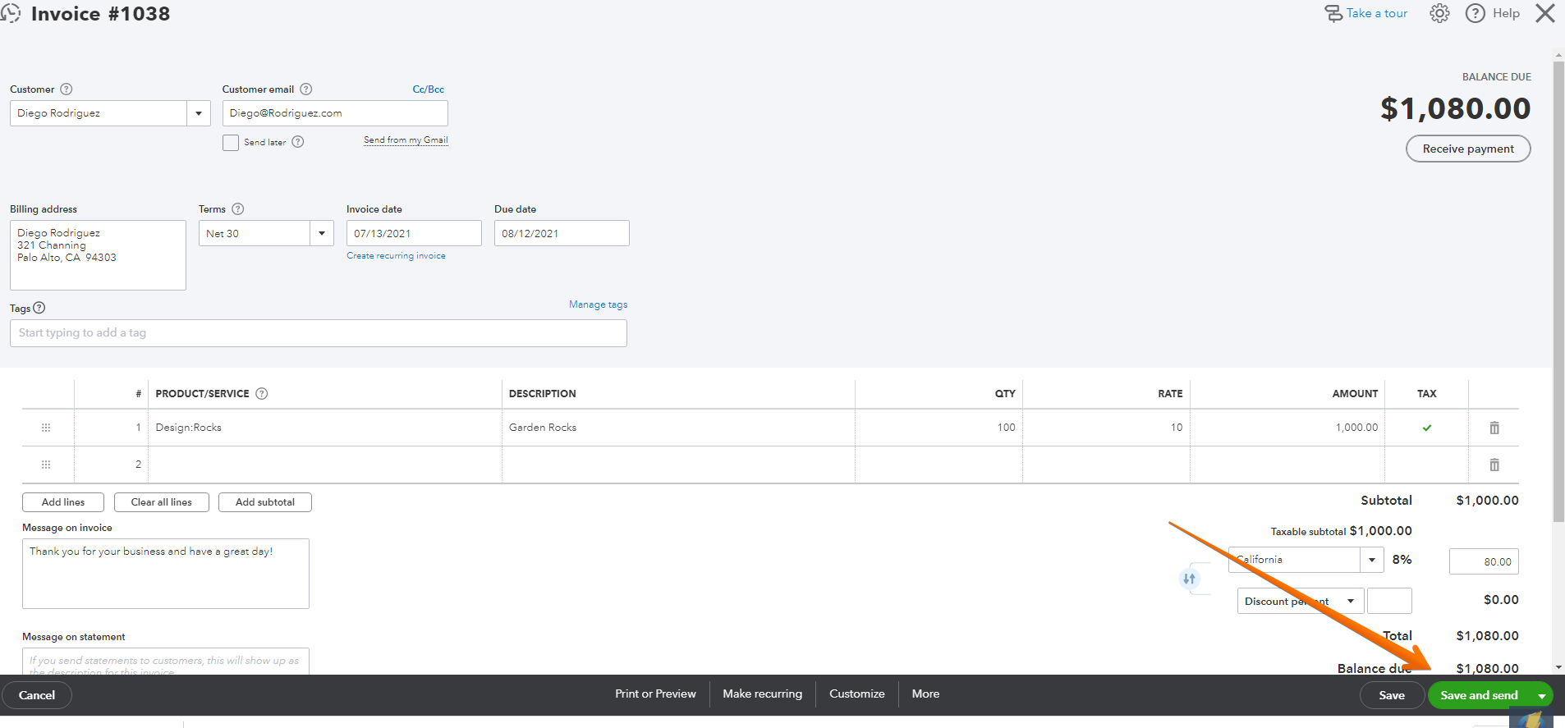1565x728 pixels.
Task: Enable the Send later checkbox
Action: [231, 143]
